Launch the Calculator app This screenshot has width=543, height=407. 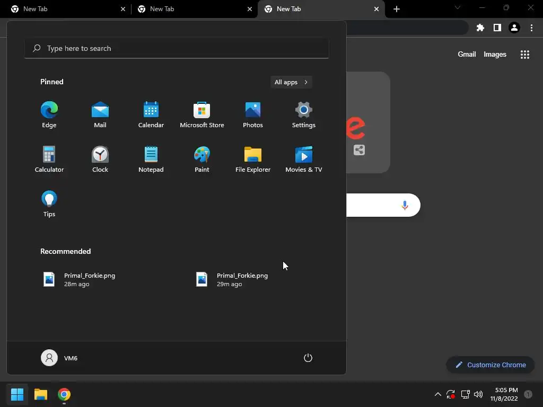point(49,159)
